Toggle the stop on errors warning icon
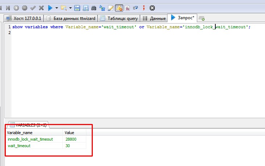The image size is (265, 166). 119,7
